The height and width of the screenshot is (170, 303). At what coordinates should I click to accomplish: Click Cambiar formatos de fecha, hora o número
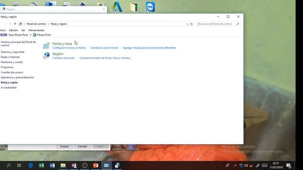(x=105, y=58)
